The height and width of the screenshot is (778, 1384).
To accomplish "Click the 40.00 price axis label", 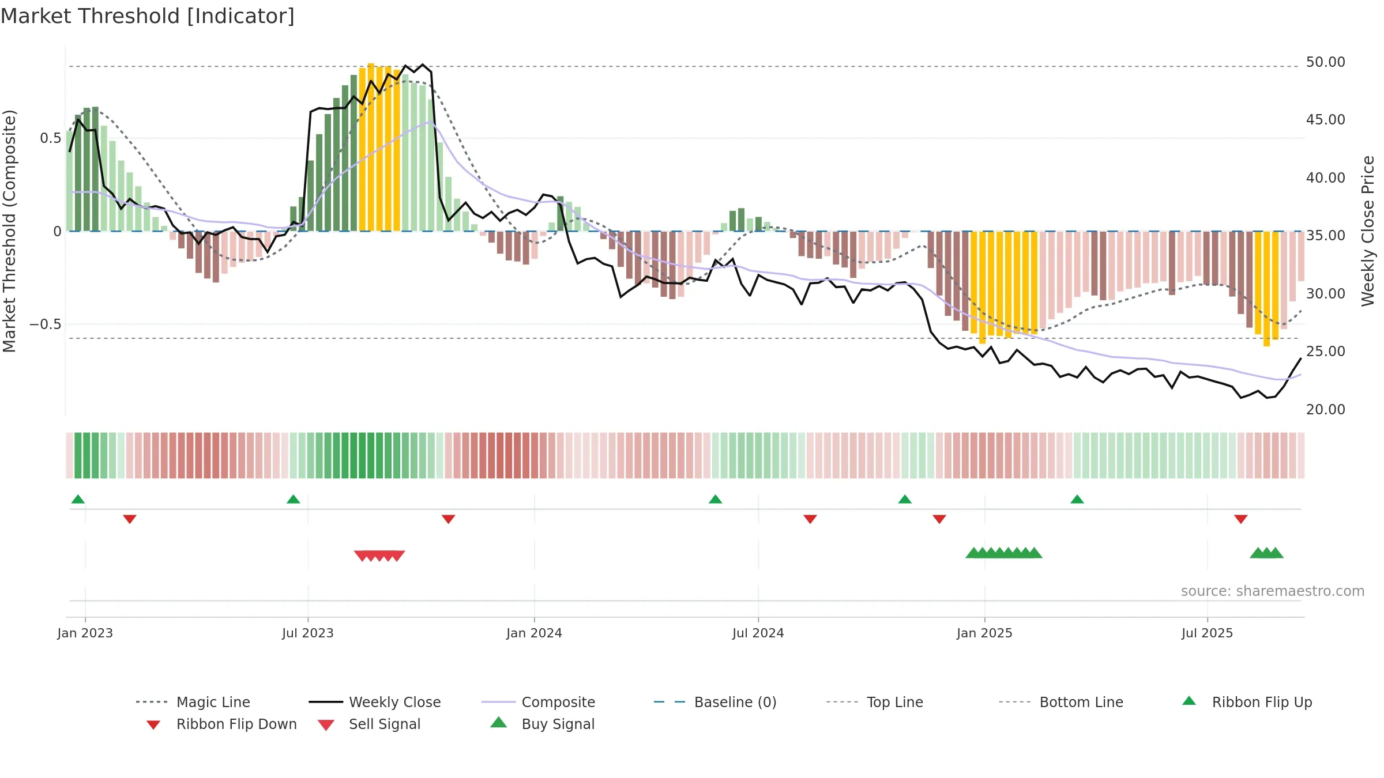I will pos(1326,177).
